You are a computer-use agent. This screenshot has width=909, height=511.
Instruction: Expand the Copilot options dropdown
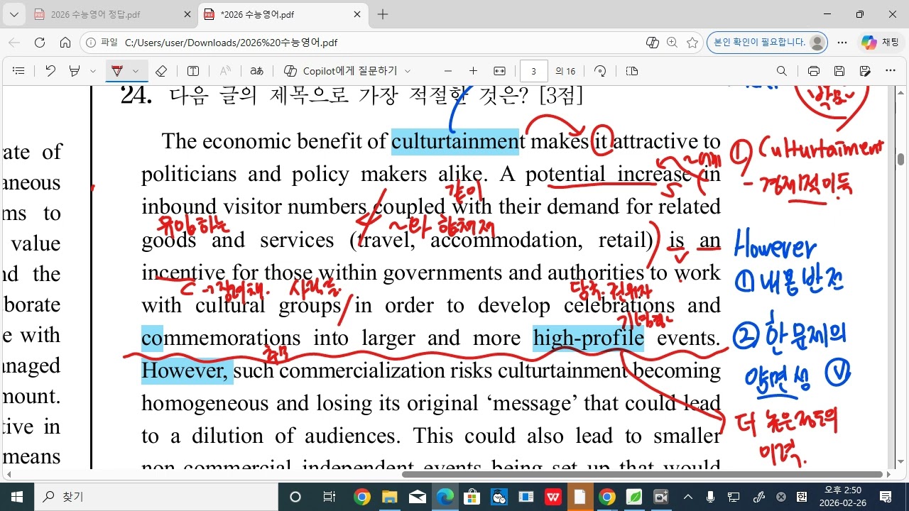click(x=408, y=71)
